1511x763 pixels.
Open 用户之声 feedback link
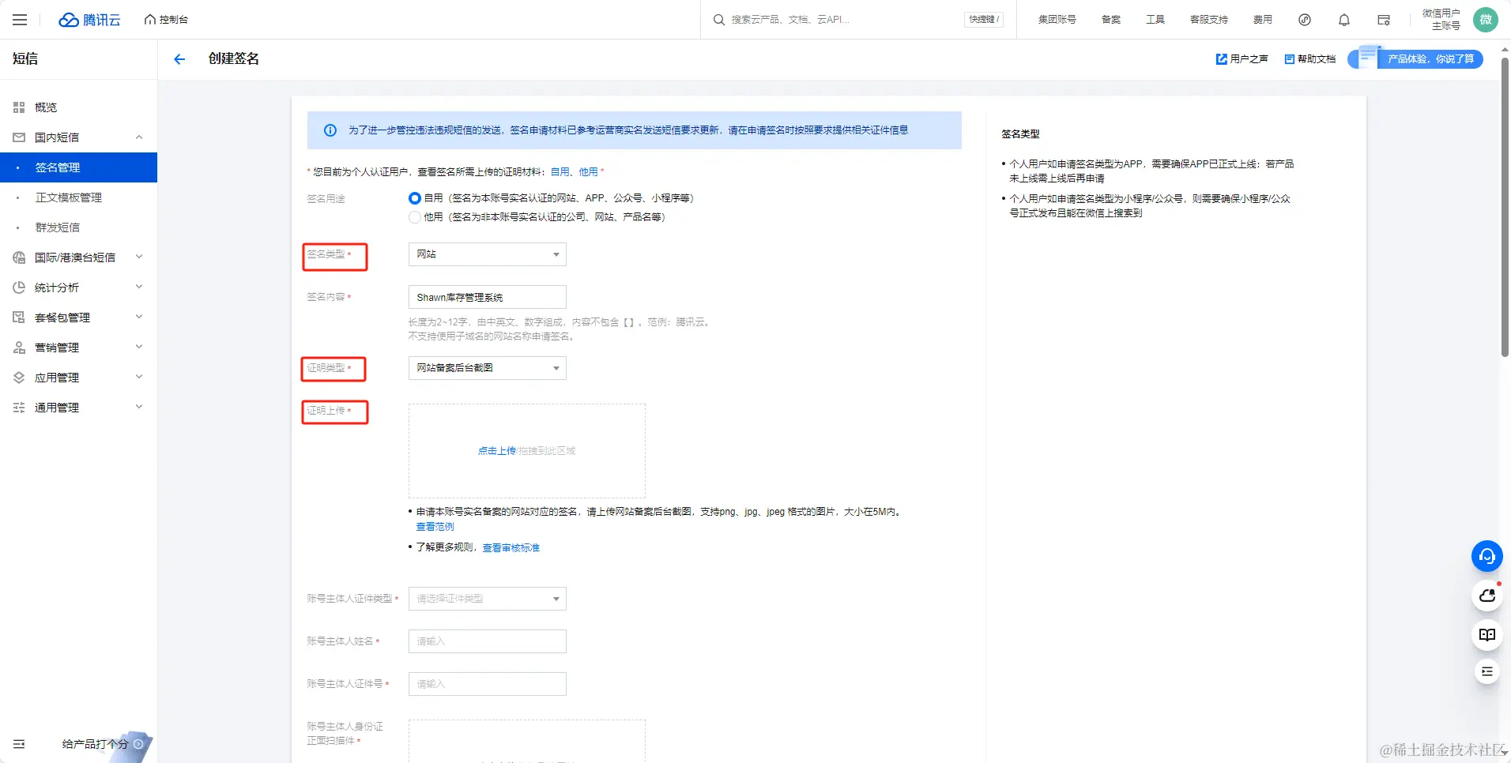[x=1242, y=59]
